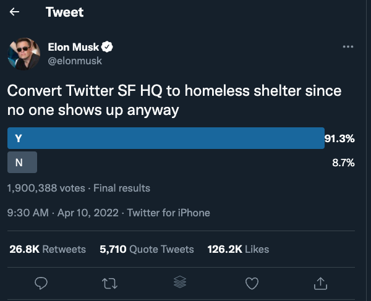The height and width of the screenshot is (301, 371).
Task: Click the stacked layers icon
Action: pyautogui.click(x=180, y=282)
